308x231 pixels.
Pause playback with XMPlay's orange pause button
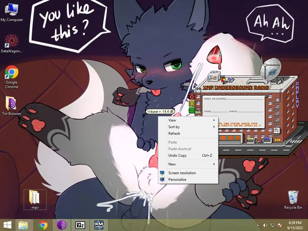click(223, 138)
